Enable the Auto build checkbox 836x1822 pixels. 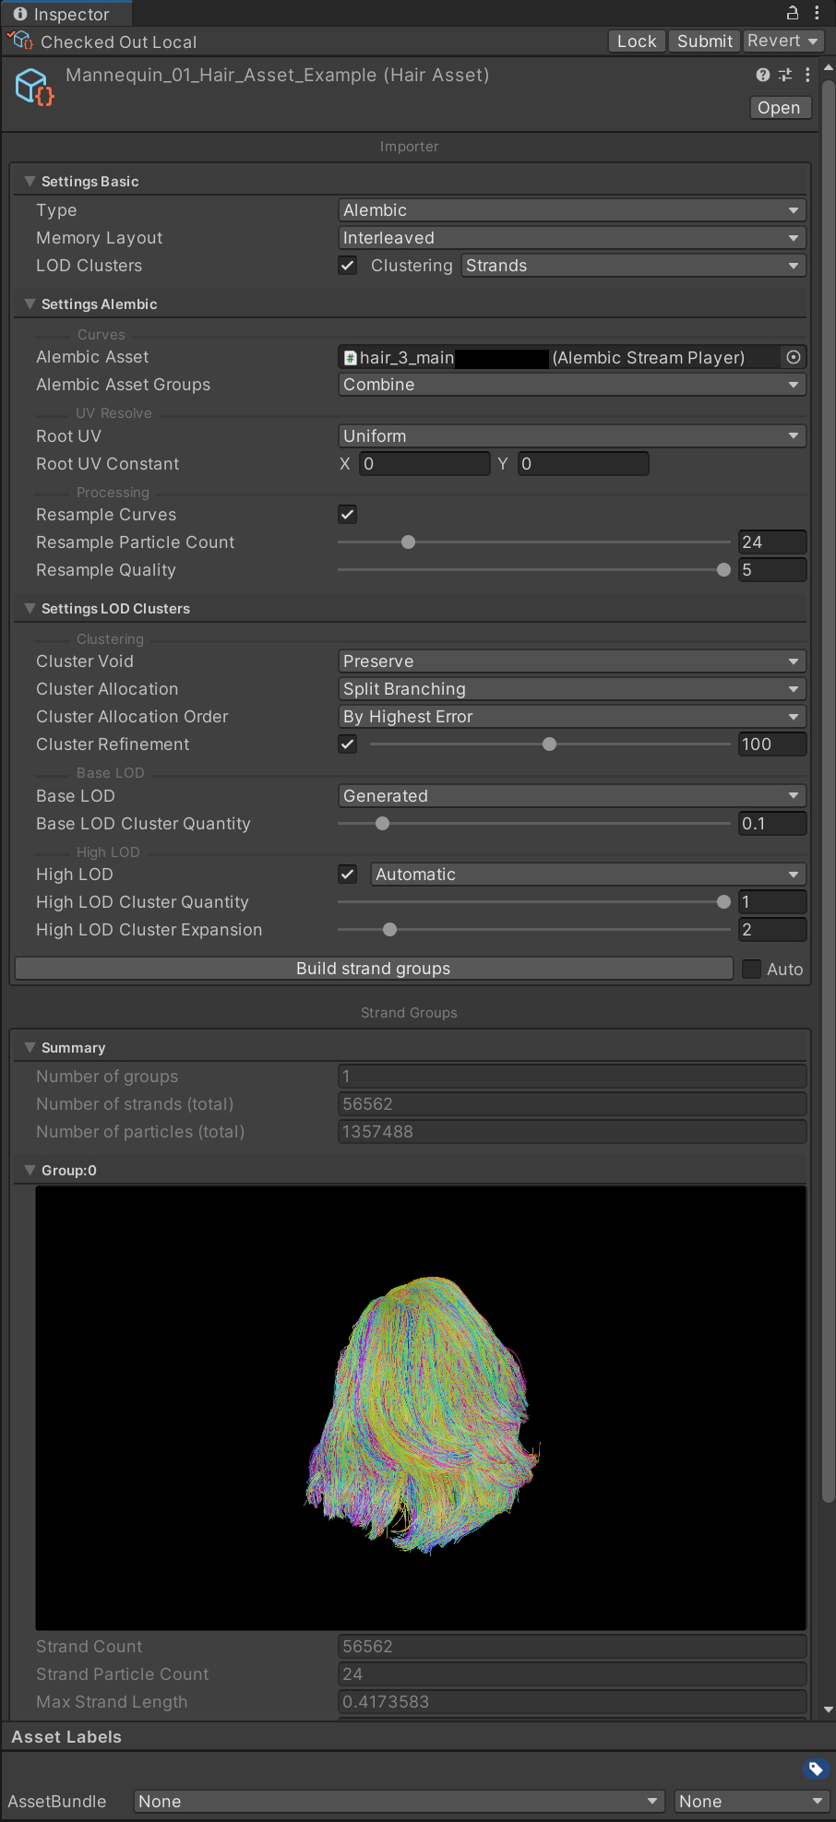[752, 969]
